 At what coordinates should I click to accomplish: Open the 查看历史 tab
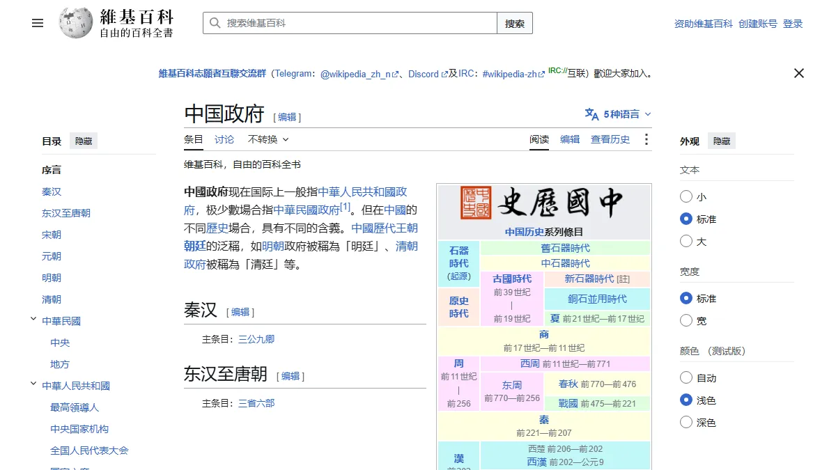click(610, 139)
